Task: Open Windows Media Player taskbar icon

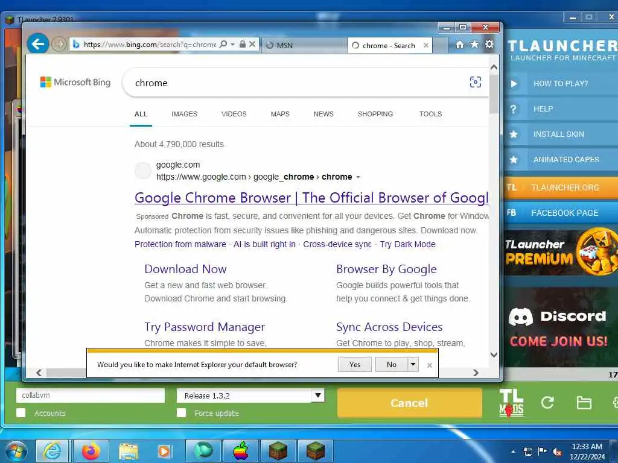Action: [x=165, y=451]
